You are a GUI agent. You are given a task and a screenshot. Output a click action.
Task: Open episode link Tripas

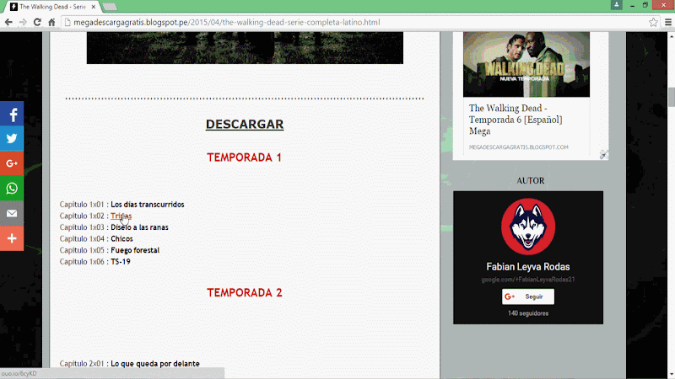click(x=121, y=216)
